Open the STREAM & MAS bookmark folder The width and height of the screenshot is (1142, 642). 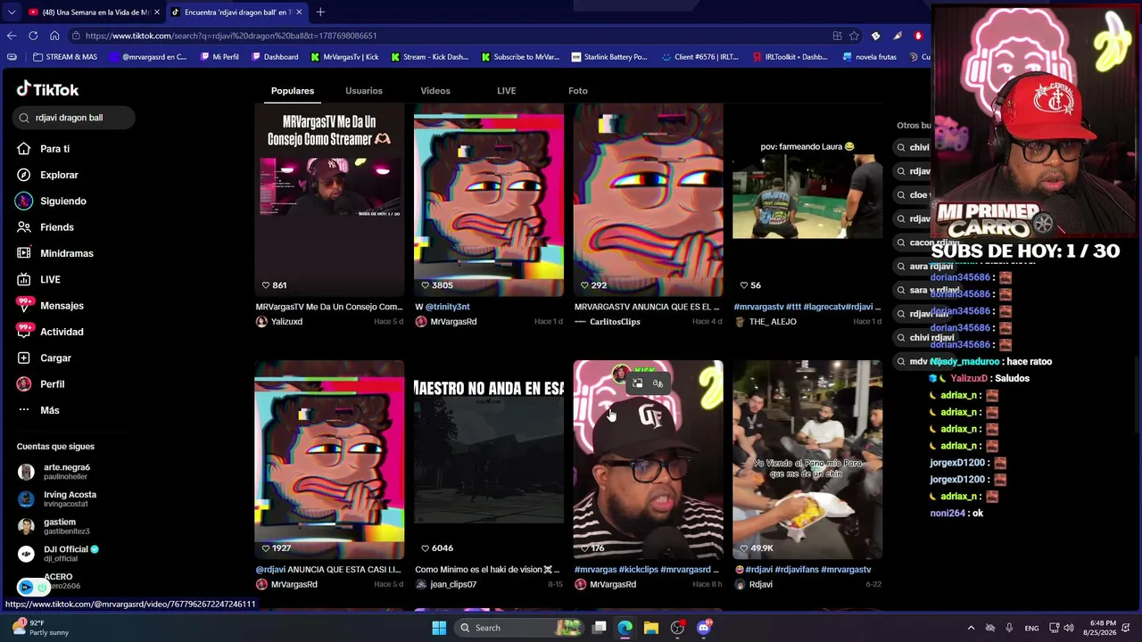coord(65,57)
